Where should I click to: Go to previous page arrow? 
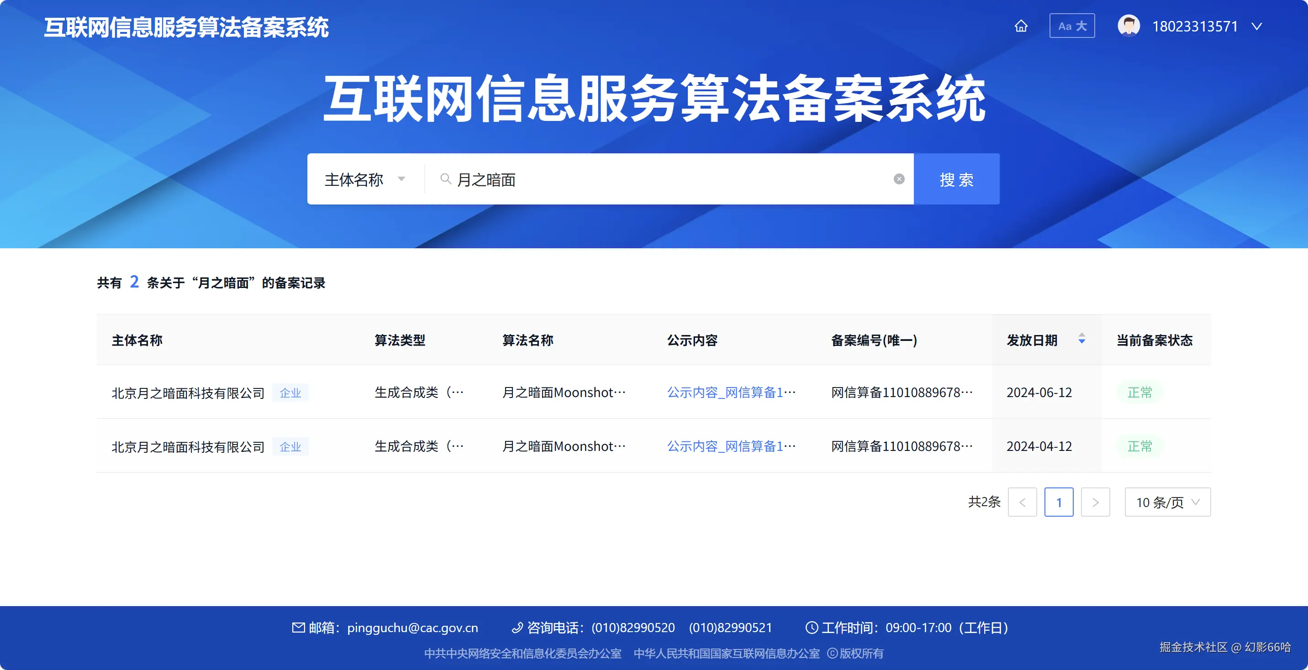[1022, 502]
